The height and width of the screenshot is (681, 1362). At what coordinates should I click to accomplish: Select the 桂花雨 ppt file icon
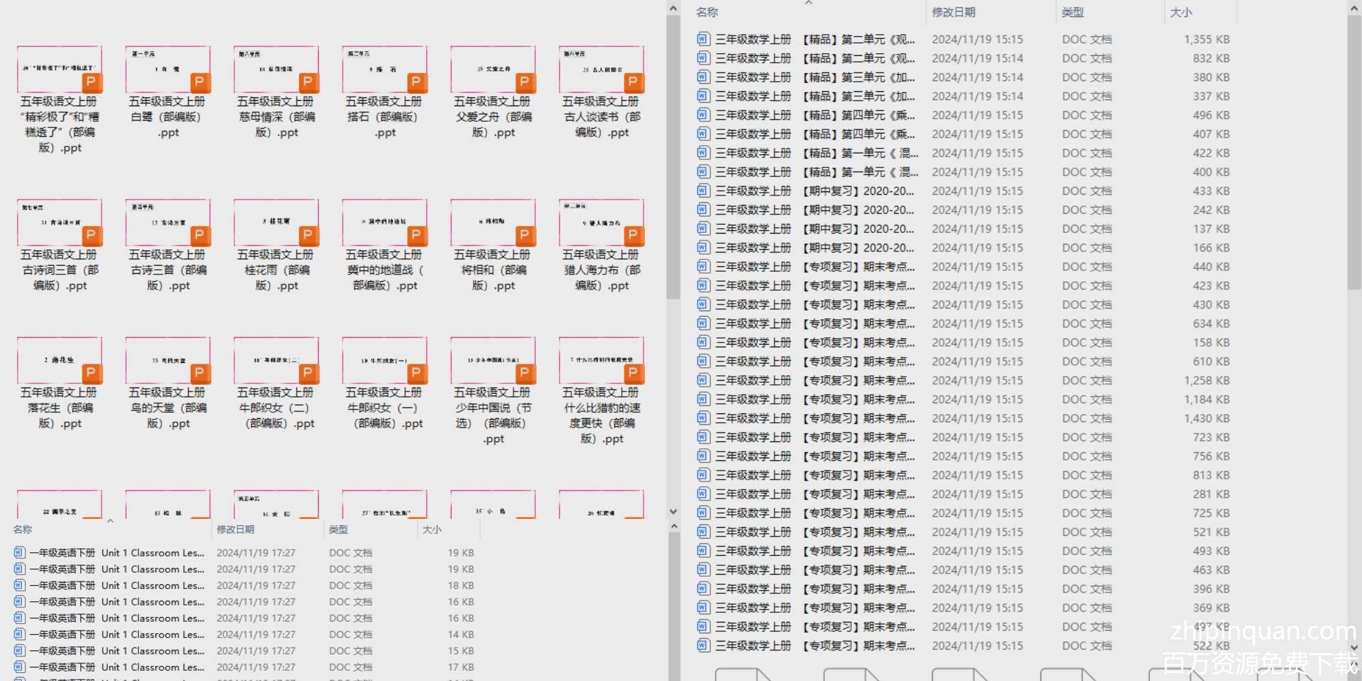[276, 223]
